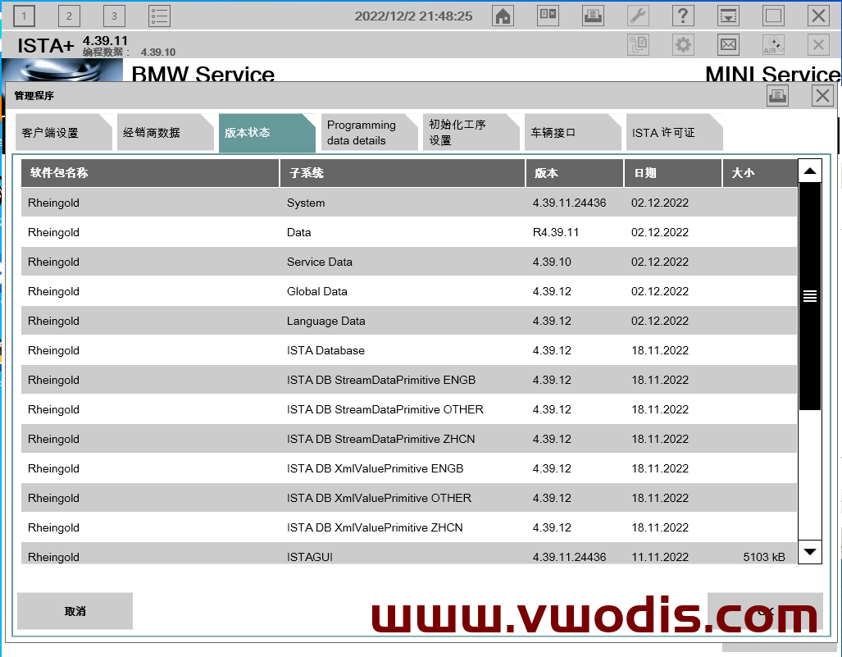Open the numbered tab 2 box
The image size is (842, 657).
pos(69,16)
